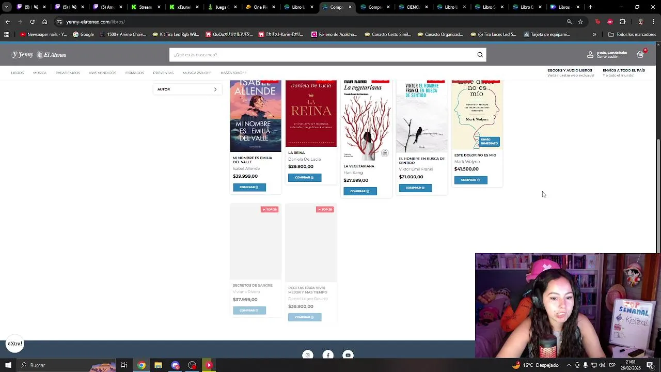Click the user account profile icon
661x372 pixels.
590,54
